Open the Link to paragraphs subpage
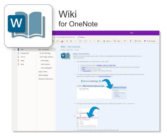Screen dimensions: 167x136 [46, 68]
